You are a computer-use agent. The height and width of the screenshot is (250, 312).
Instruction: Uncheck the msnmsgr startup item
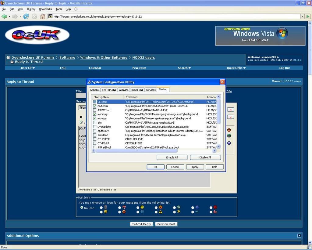pyautogui.click(x=95, y=114)
